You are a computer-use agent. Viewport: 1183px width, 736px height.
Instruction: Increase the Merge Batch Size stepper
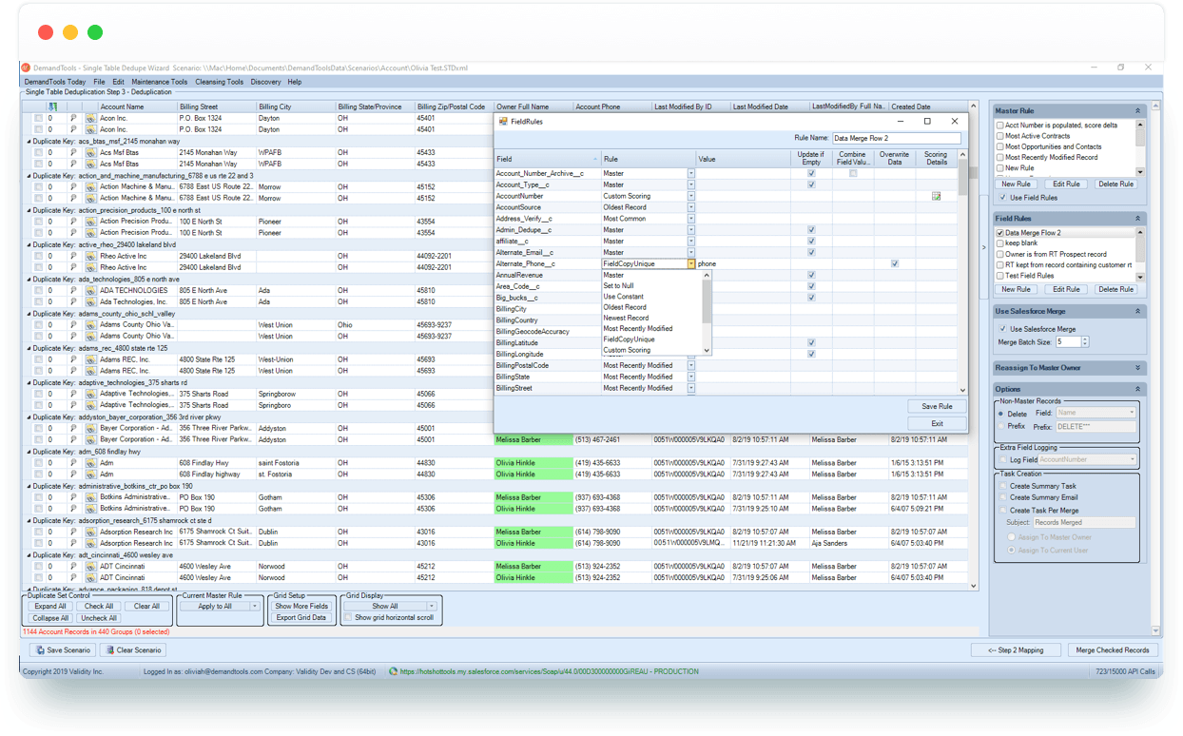1085,339
